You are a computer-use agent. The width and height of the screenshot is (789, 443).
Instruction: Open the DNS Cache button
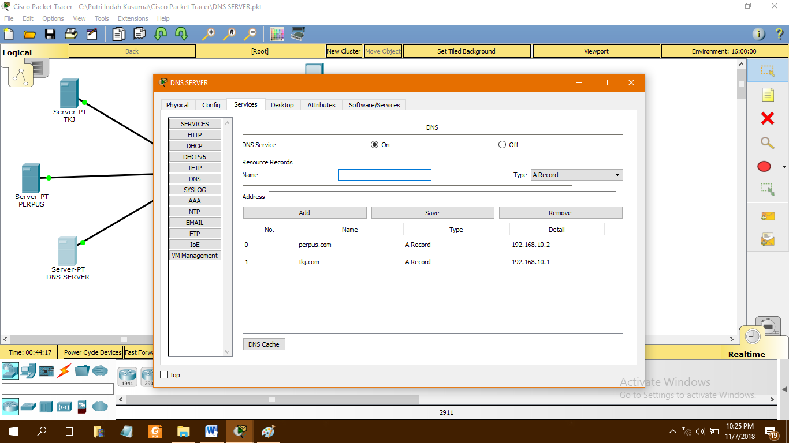click(x=264, y=344)
